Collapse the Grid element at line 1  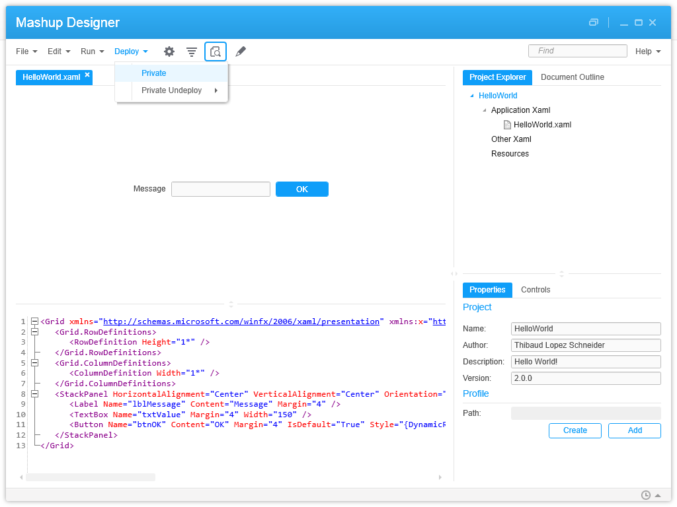[x=35, y=321]
